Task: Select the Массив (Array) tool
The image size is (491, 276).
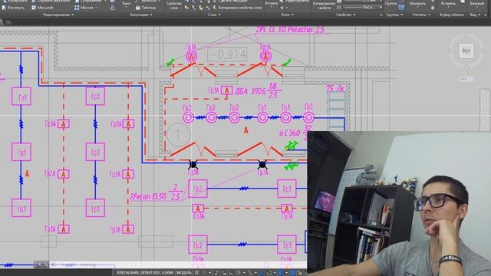Action: tap(84, 8)
